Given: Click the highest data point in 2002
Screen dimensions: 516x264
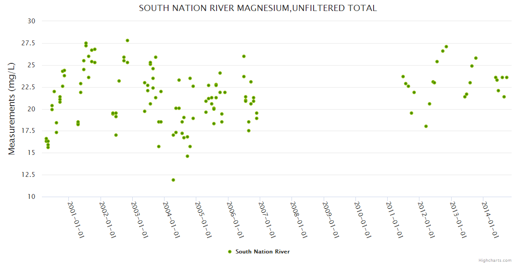Looking at the screenshot, I should [x=127, y=40].
